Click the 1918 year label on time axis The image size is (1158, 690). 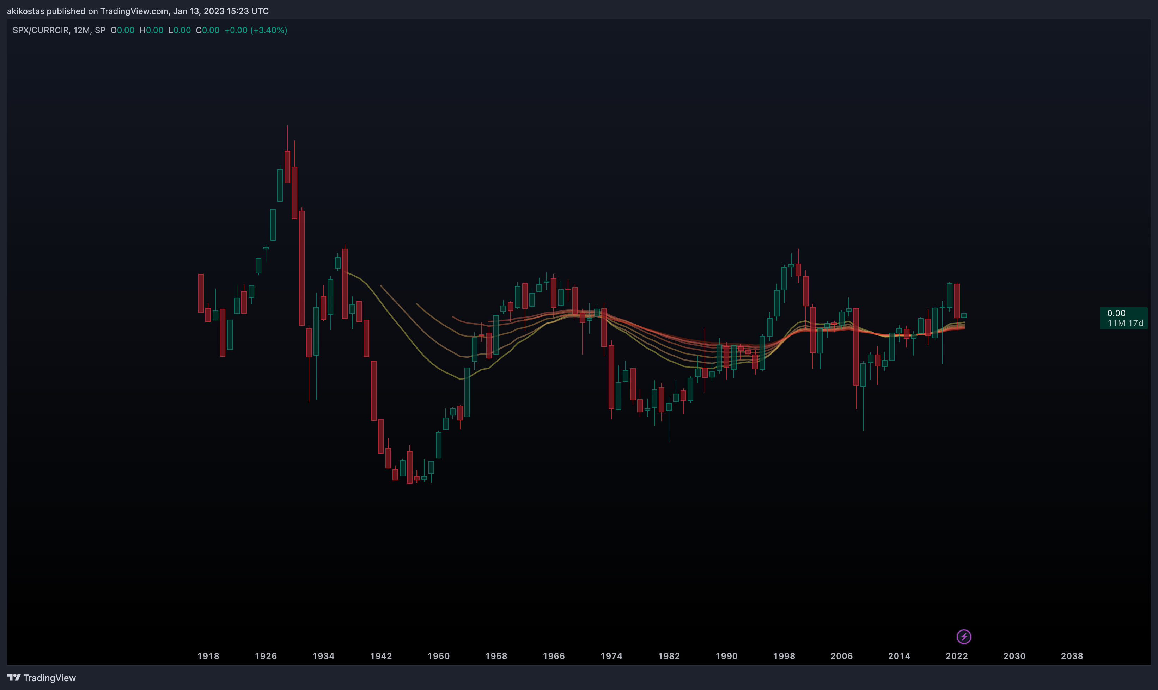(x=208, y=656)
